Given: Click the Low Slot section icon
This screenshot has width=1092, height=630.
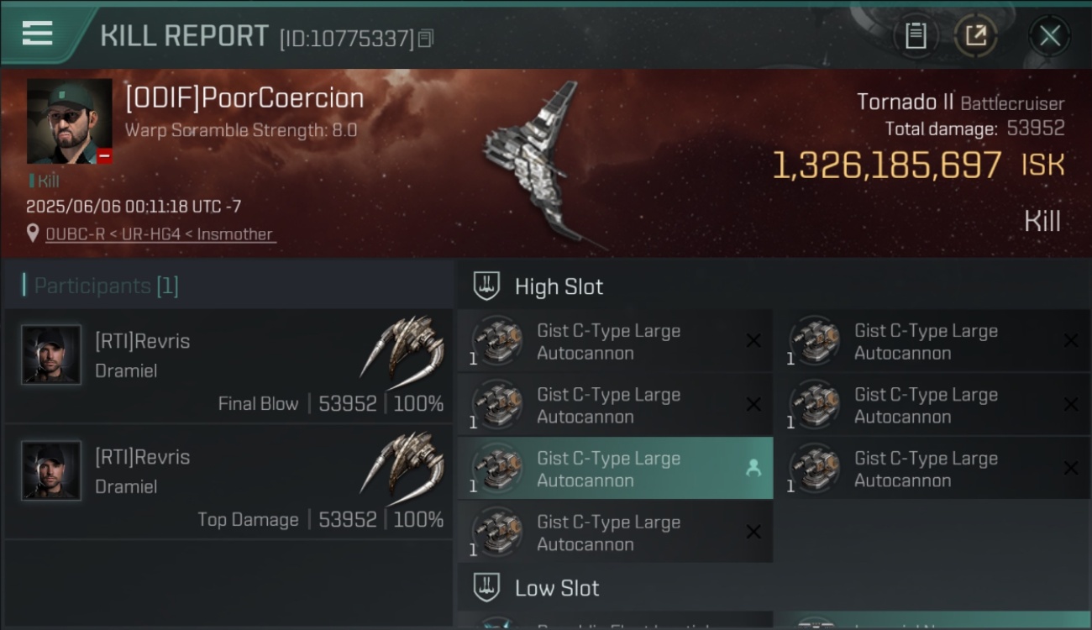Looking at the screenshot, I should [487, 587].
